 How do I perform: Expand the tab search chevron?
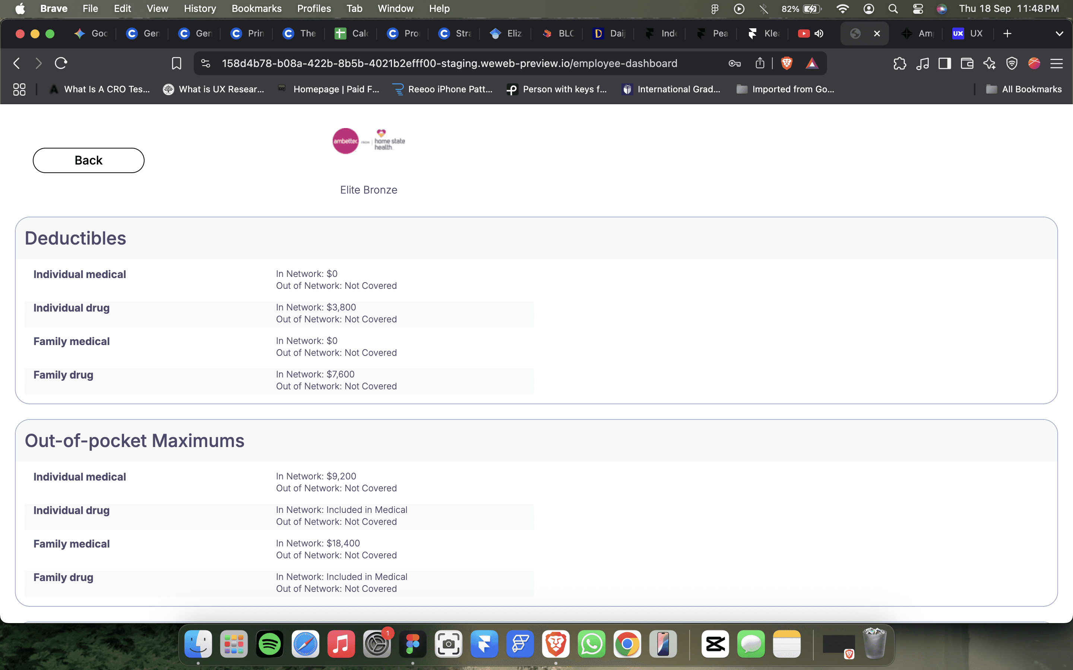pyautogui.click(x=1059, y=33)
